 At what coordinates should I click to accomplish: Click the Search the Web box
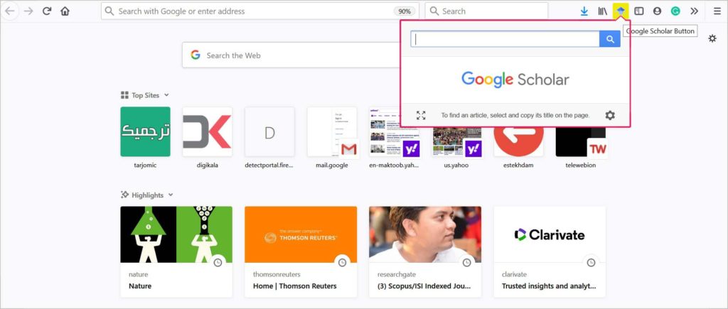click(x=290, y=55)
